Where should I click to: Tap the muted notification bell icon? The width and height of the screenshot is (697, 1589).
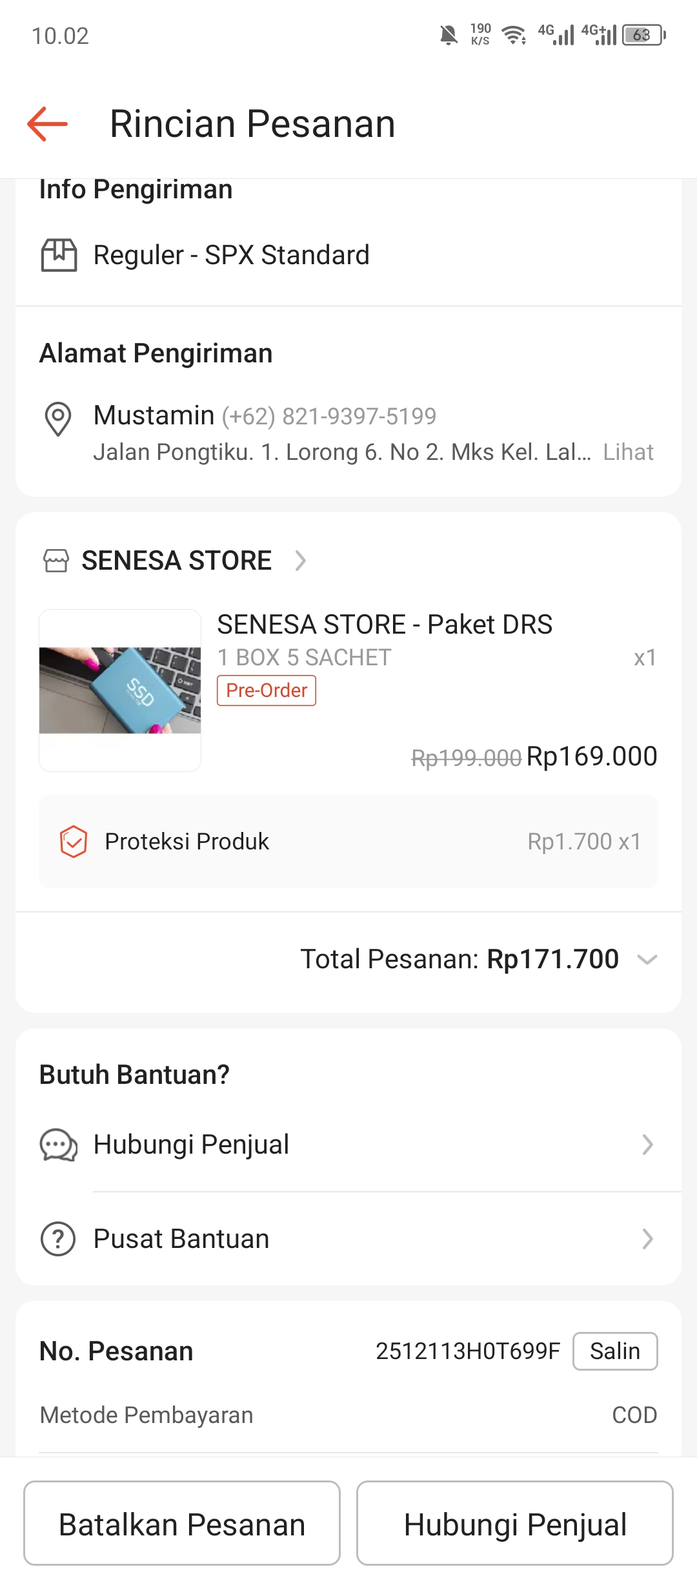pyautogui.click(x=449, y=35)
